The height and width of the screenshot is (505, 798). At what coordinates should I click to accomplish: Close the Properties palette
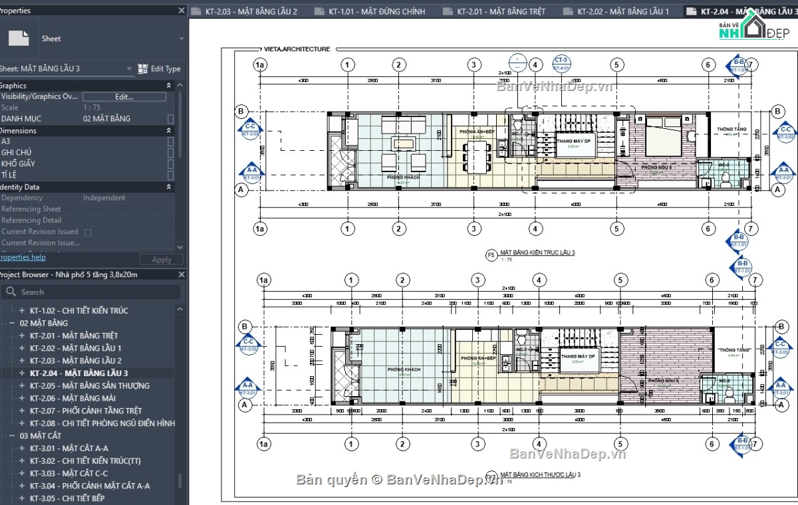[x=181, y=11]
